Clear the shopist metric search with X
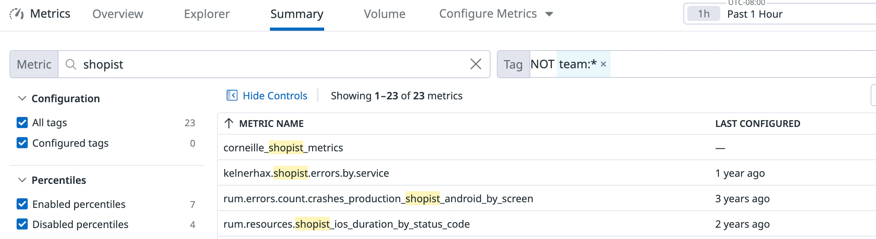Viewport: 876px width, 239px height. [x=476, y=64]
